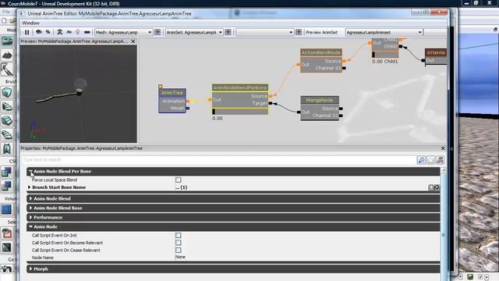Image resolution: width=499 pixels, height=281 pixels.
Task: Click the camera mode icon in UDK sidebar
Action: coord(7,41)
